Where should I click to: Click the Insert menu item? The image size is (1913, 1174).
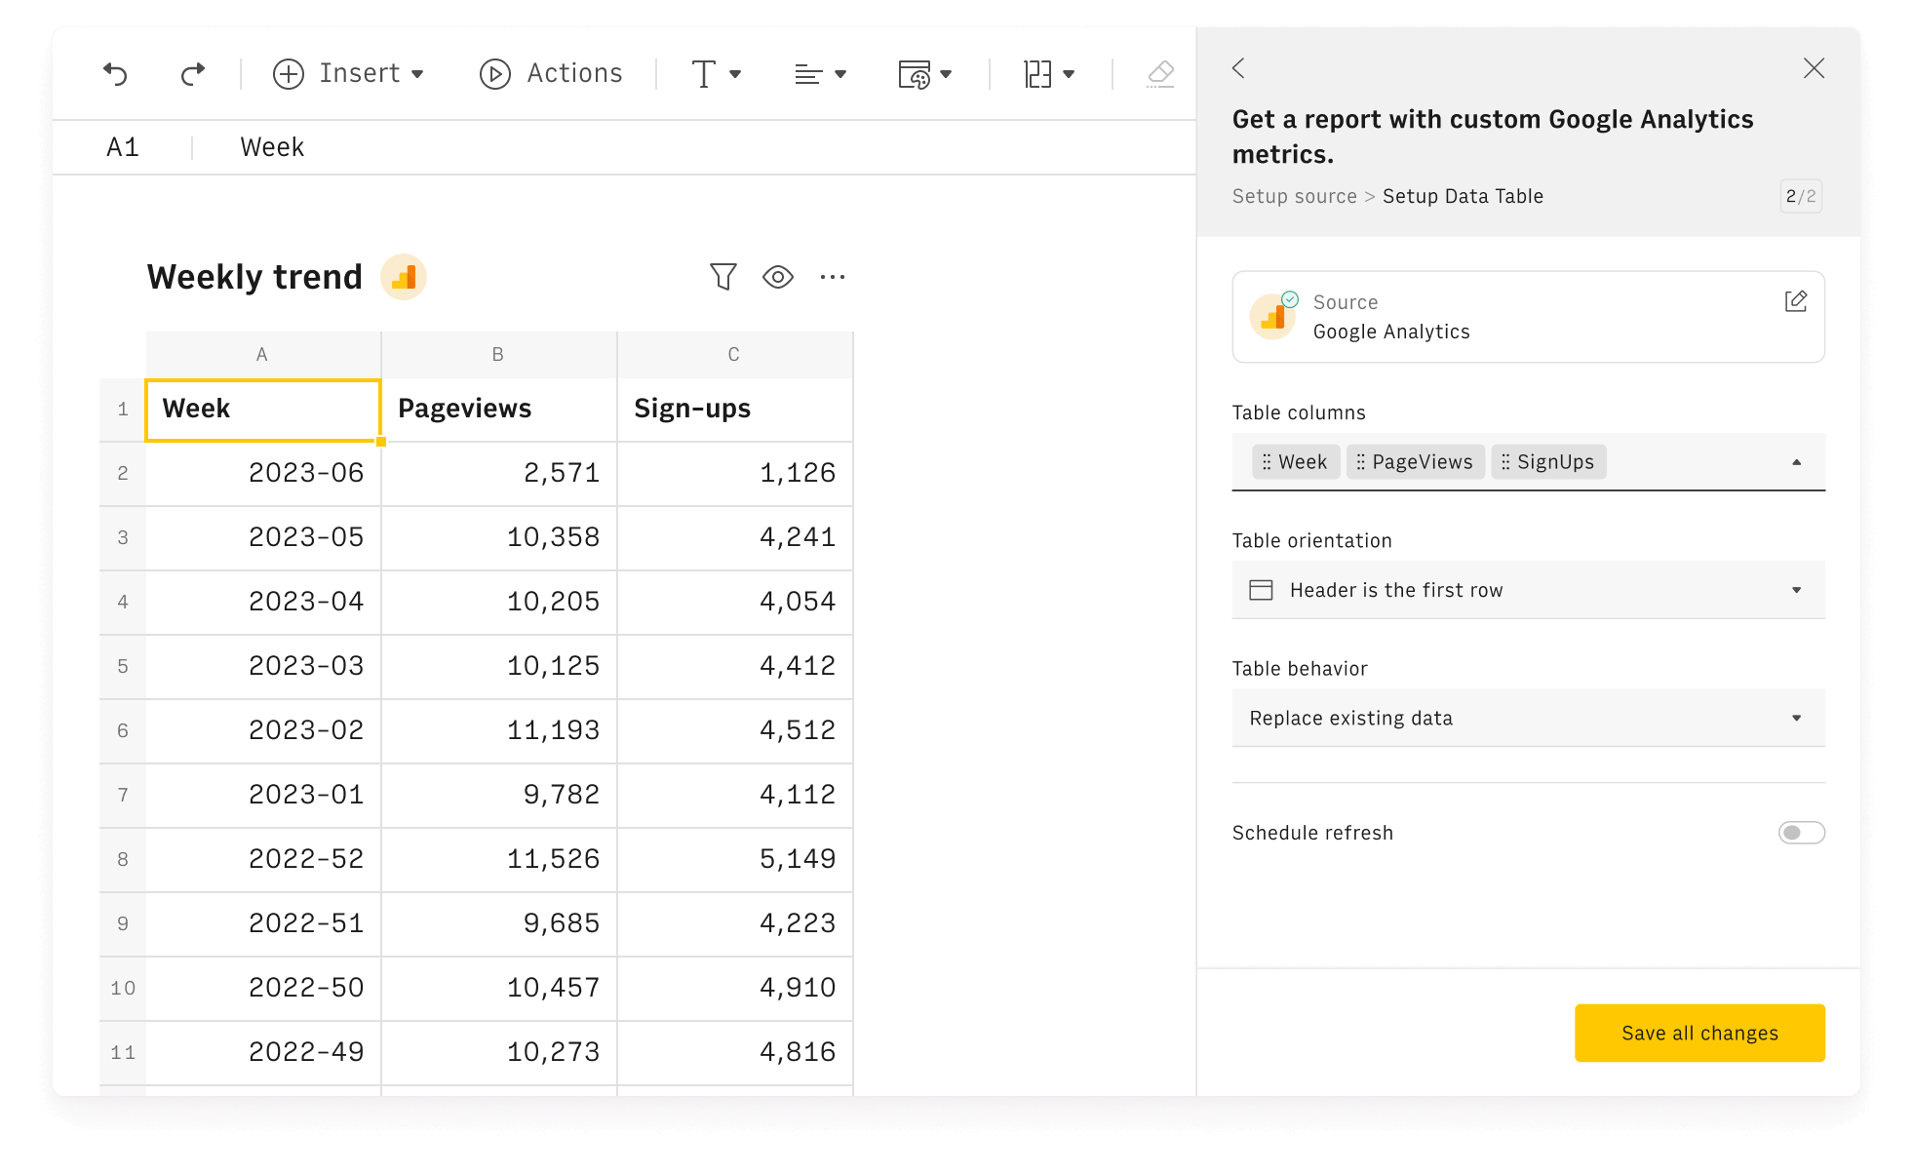click(x=347, y=74)
